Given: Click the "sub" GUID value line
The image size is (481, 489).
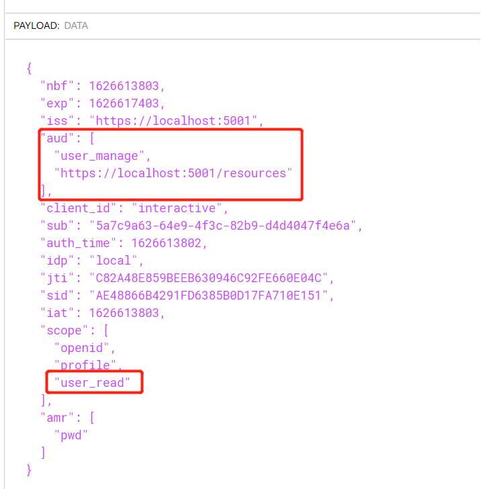Looking at the screenshot, I should tap(202, 226).
